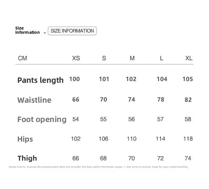Click the foot opening value 56
The image size is (209, 189).
131,119
